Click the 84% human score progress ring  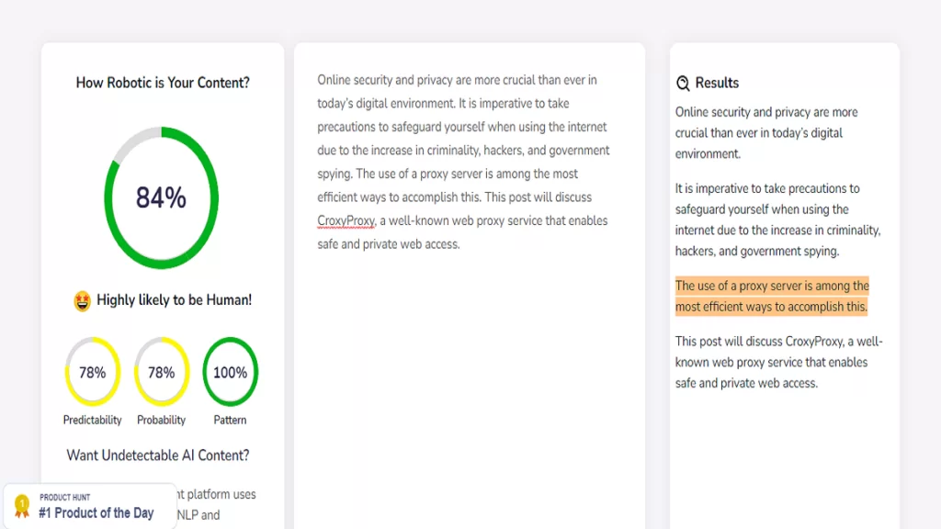[162, 197]
